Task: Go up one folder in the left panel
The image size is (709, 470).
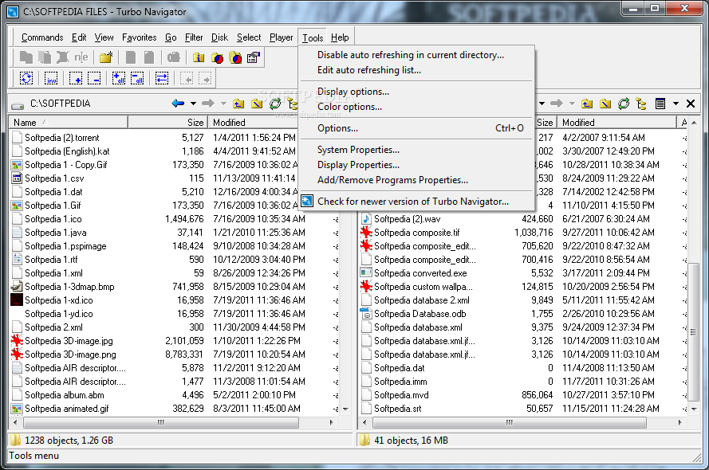Action: click(x=238, y=104)
